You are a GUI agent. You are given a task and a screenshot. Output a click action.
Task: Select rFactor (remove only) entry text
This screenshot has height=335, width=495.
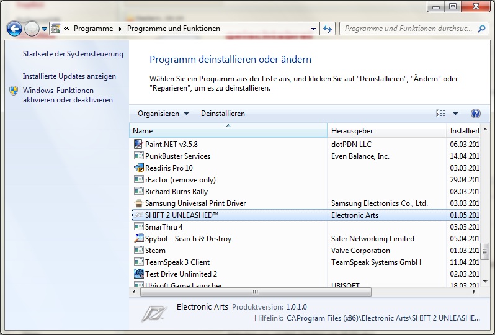pyautogui.click(x=181, y=180)
